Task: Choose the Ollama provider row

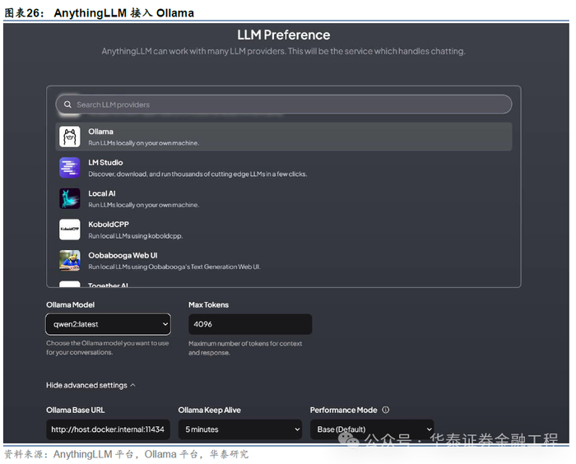Action: (284, 137)
